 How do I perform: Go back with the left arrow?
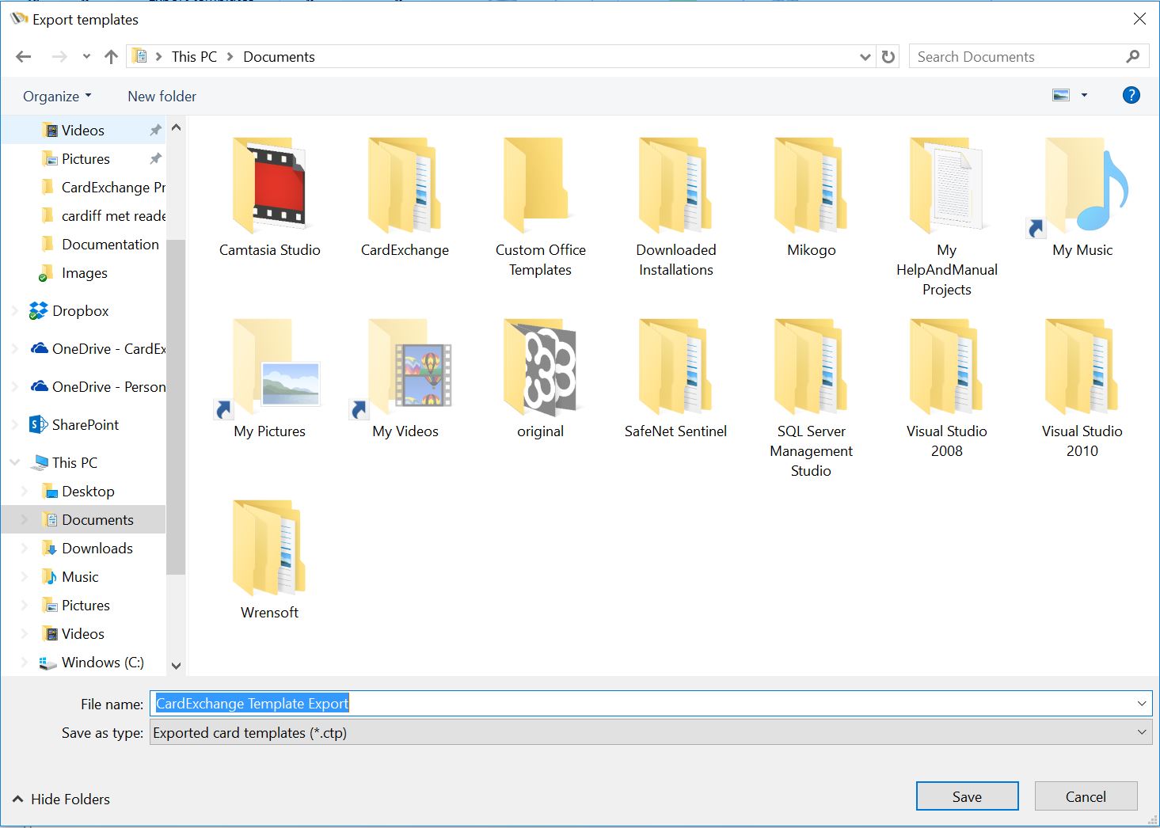(x=24, y=56)
